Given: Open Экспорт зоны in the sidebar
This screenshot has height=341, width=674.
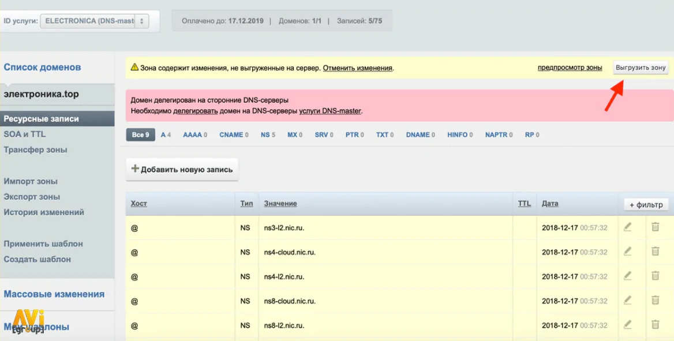Looking at the screenshot, I should 32,197.
